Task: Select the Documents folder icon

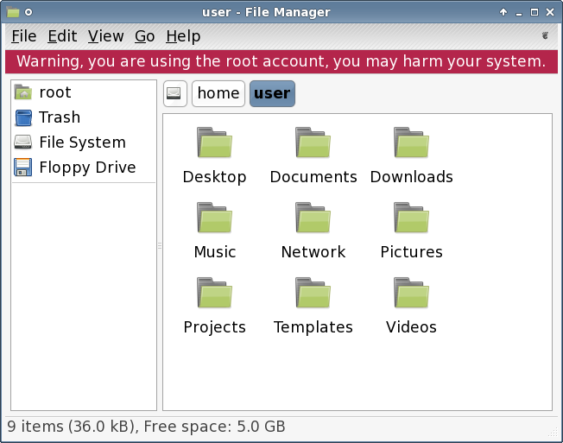Action: 313,142
